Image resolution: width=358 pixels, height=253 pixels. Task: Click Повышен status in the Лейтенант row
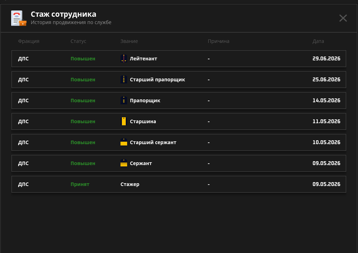tap(83, 59)
